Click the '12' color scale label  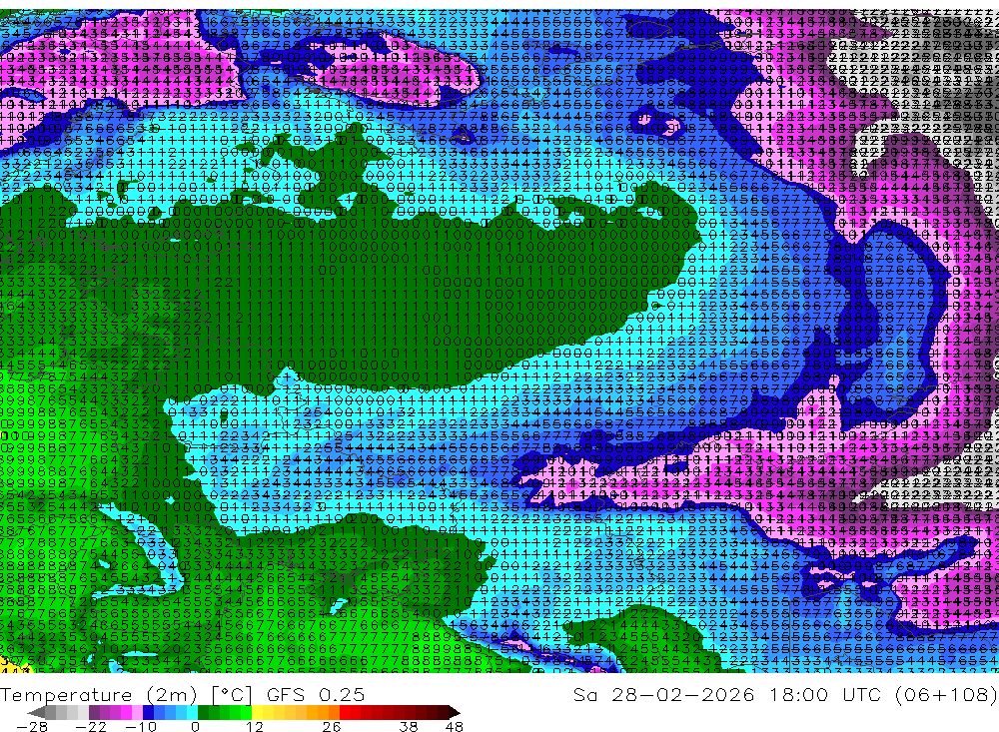[254, 726]
